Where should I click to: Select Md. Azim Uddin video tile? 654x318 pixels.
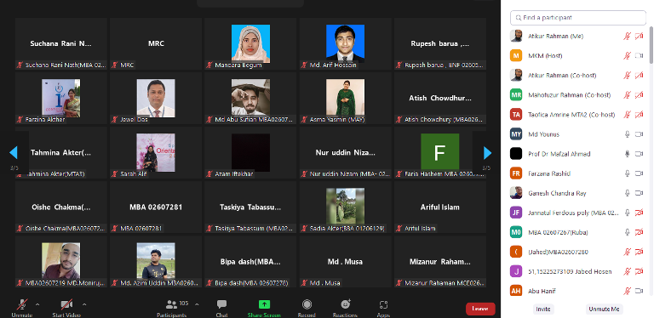click(x=156, y=261)
